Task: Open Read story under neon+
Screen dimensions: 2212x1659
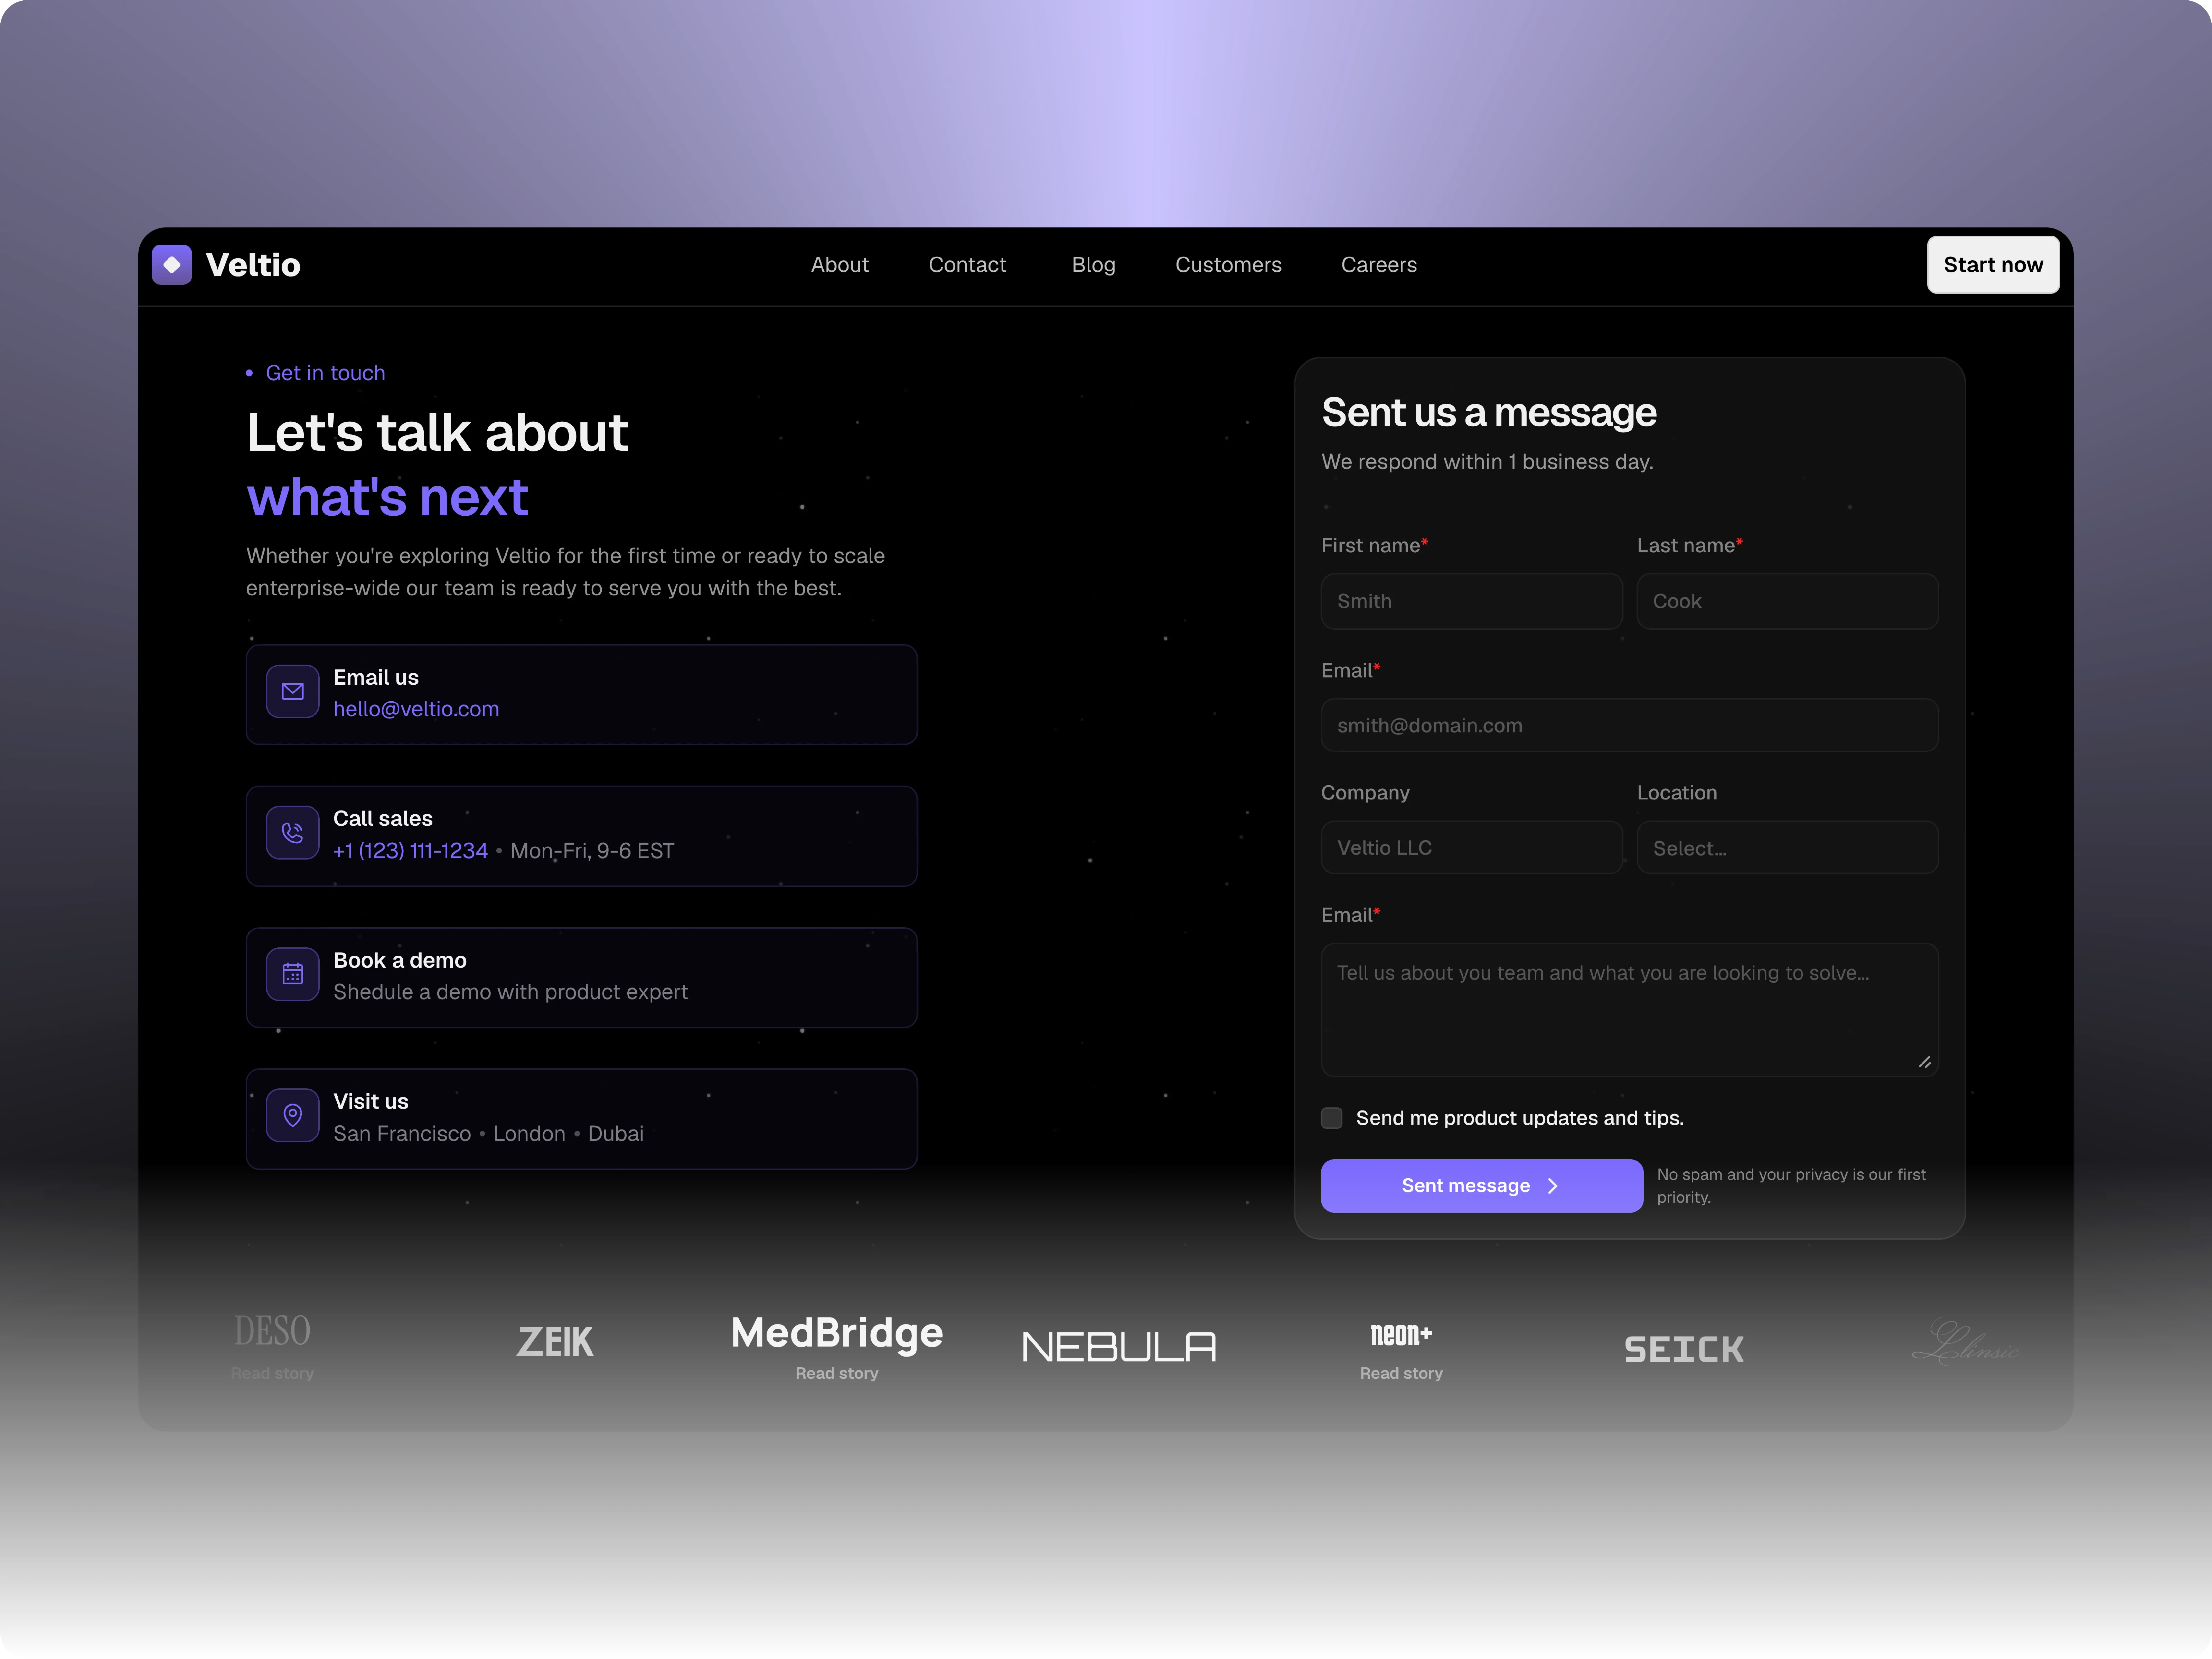Action: 1401,1374
